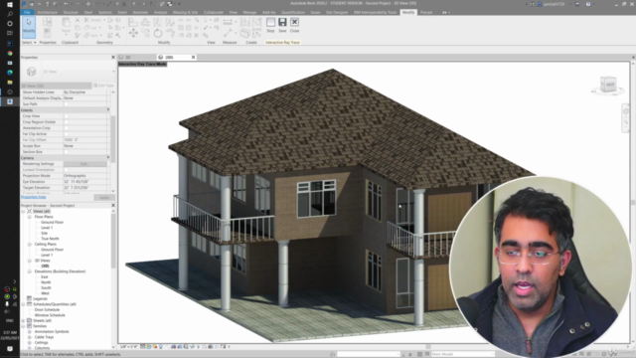Click the Switch Windows icon in quick access toolbar

pos(170,4)
